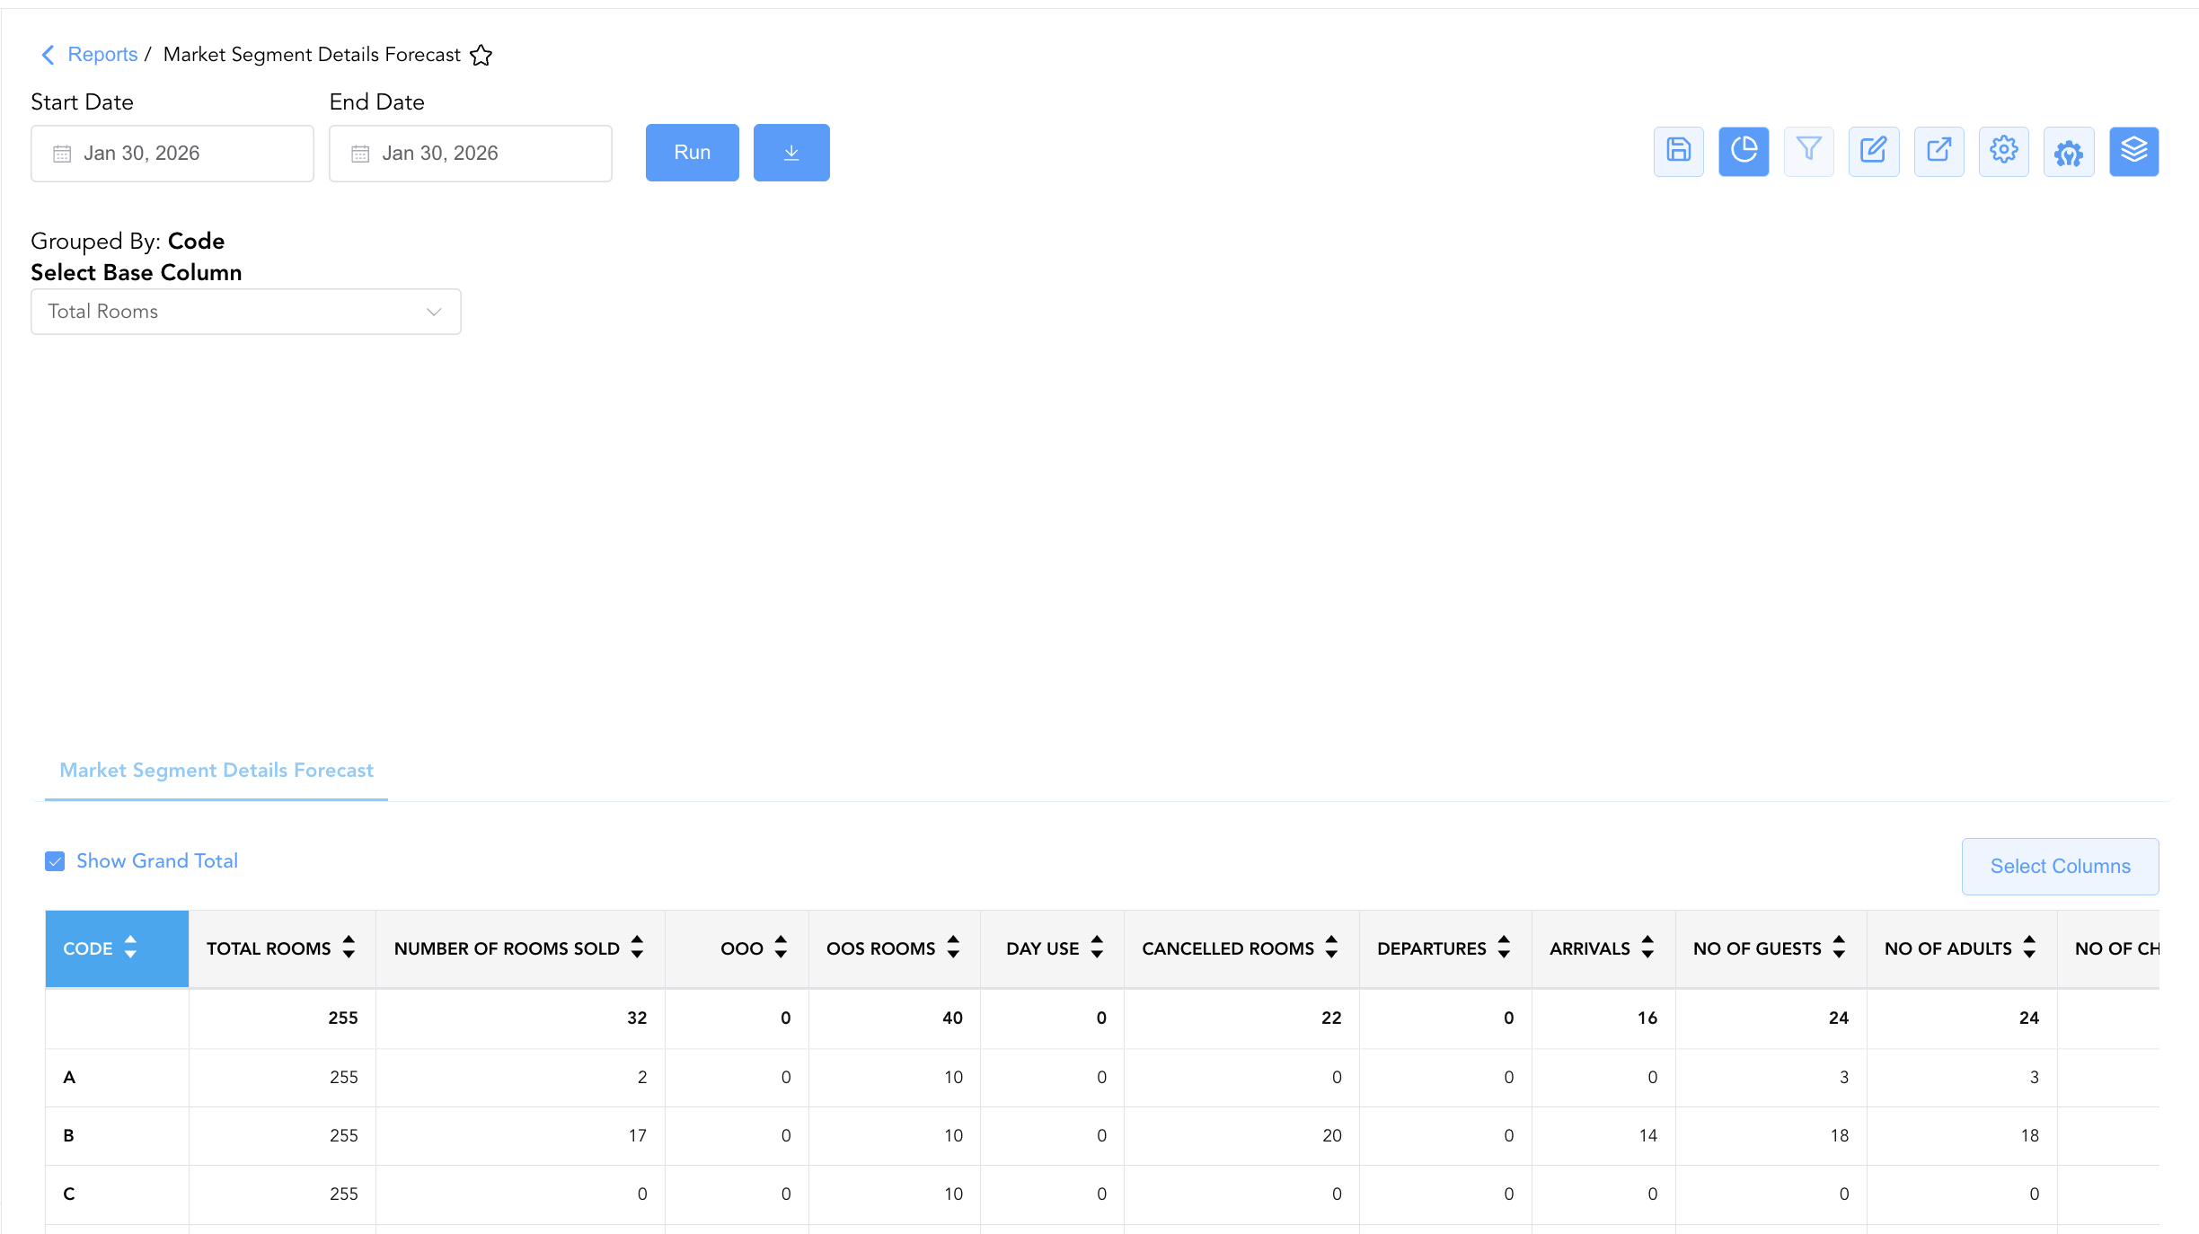Open Select Columns button
2199x1234 pixels.
point(2061,867)
